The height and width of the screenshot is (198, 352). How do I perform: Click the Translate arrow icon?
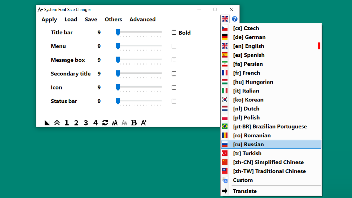point(225,191)
